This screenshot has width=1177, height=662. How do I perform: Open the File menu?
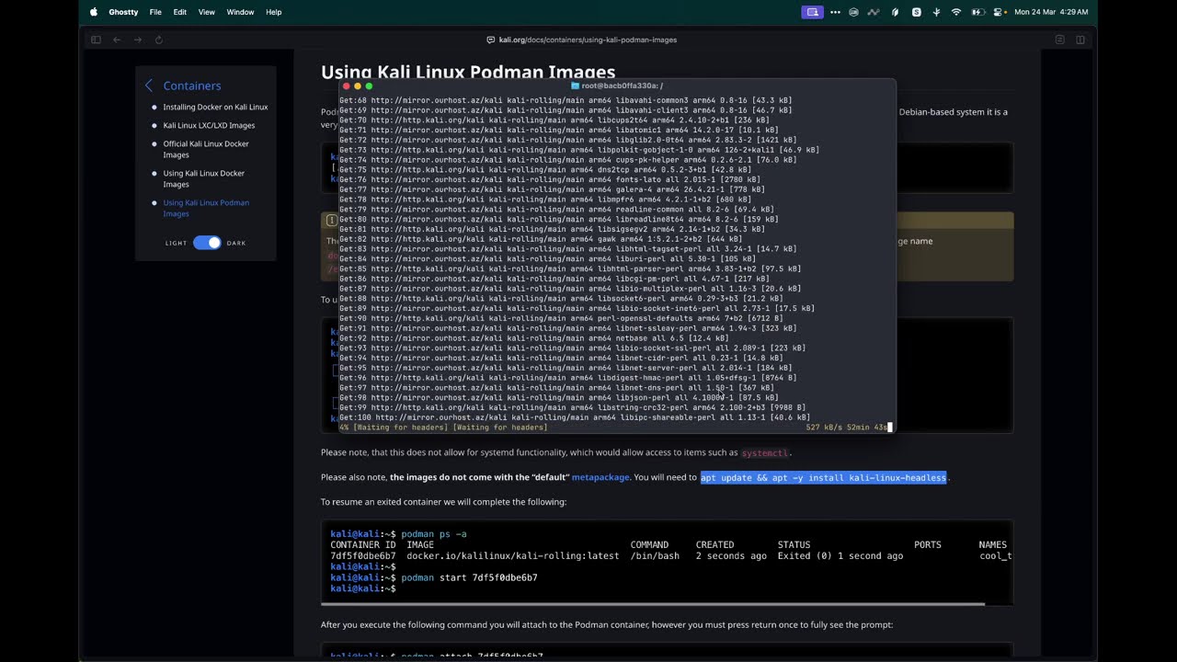pos(155,12)
